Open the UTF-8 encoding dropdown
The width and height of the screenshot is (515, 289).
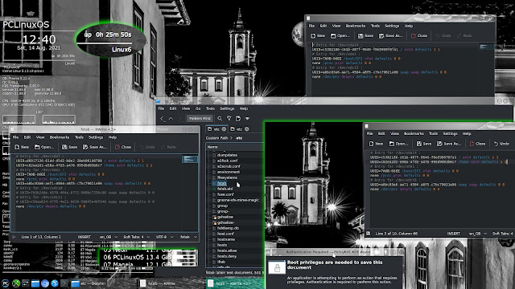[x=164, y=237]
